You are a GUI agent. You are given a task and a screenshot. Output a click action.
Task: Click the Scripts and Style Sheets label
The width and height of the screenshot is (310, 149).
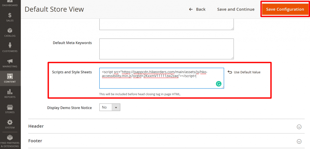tap(72, 72)
